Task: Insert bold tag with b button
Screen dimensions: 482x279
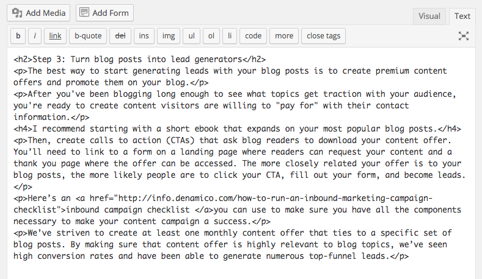Action: [x=18, y=36]
